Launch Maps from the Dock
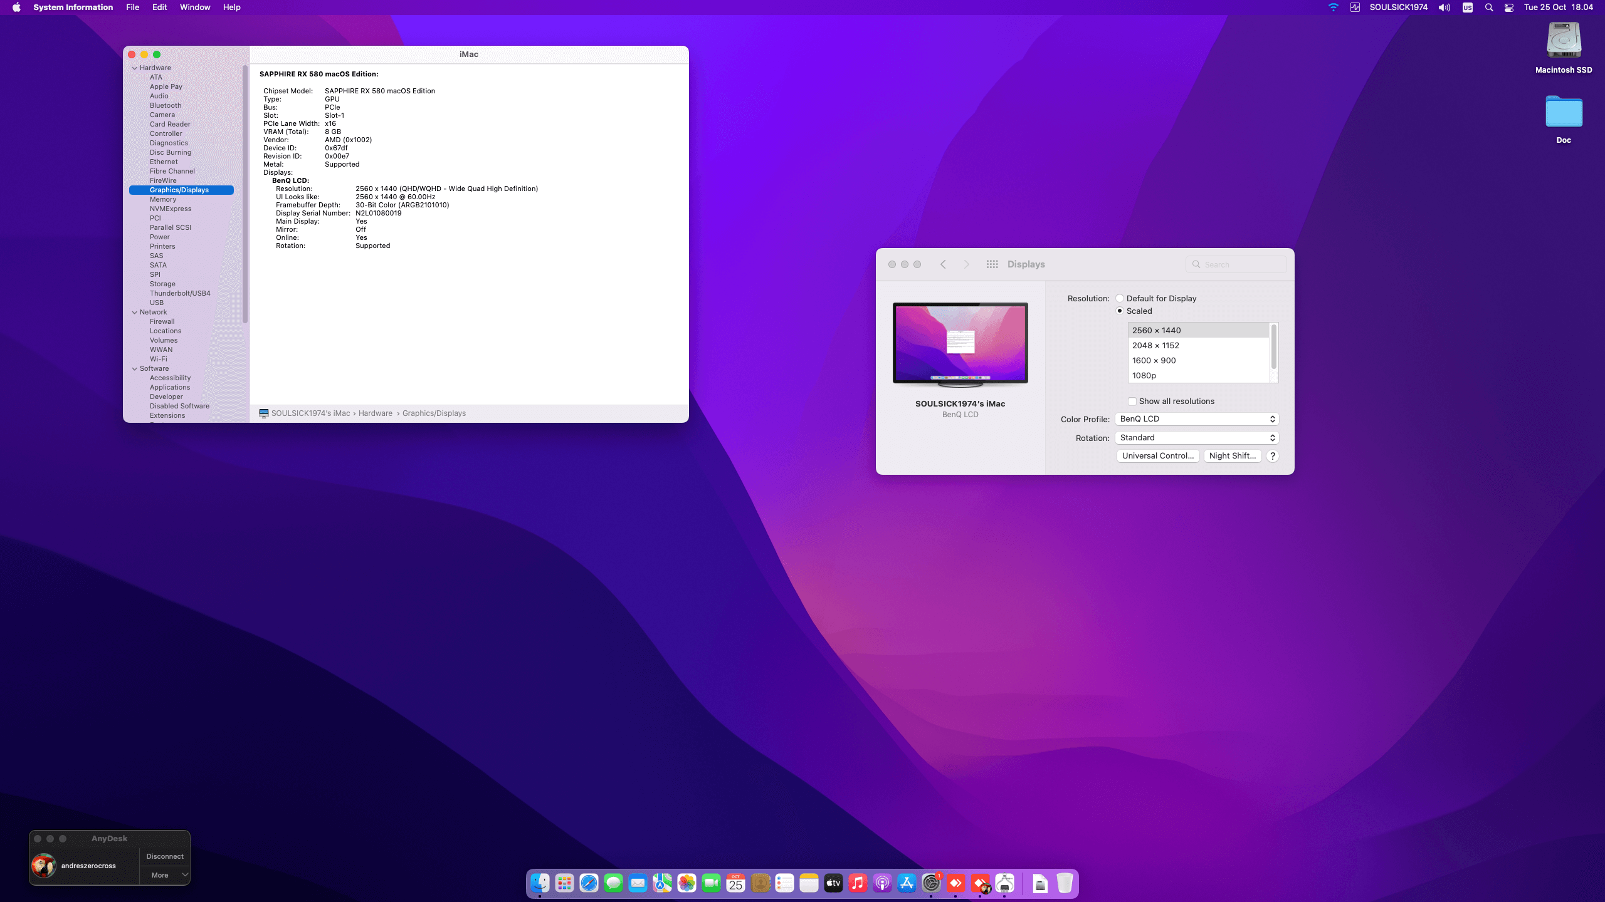Screen dimensions: 1605x902 (x=662, y=883)
